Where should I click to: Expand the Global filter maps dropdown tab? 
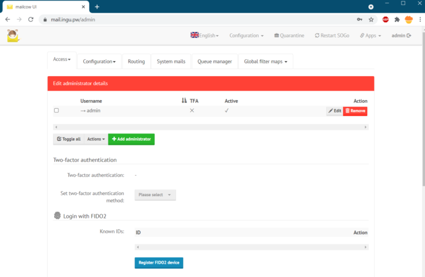pos(265,62)
